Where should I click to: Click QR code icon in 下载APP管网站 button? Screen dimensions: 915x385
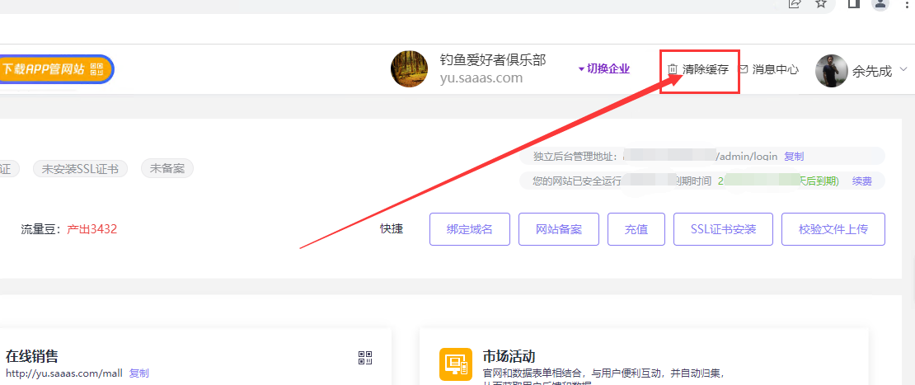[97, 69]
